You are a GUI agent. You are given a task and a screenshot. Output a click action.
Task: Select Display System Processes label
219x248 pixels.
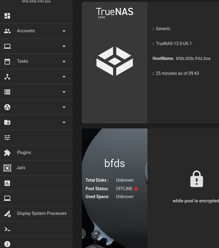click(42, 213)
